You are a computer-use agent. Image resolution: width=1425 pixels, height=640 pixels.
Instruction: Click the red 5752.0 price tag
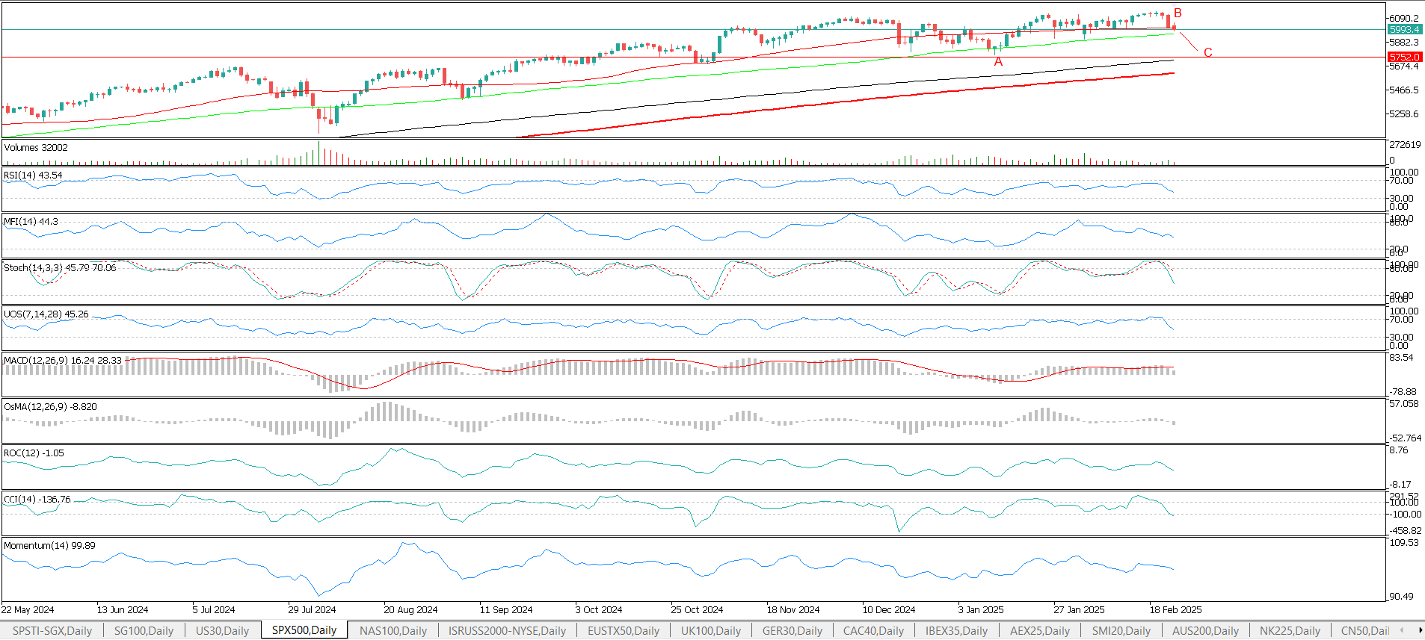pyautogui.click(x=1404, y=57)
